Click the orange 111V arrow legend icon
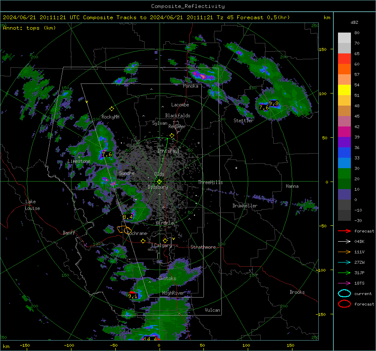Screen dimensions: 376x351 click(344, 252)
